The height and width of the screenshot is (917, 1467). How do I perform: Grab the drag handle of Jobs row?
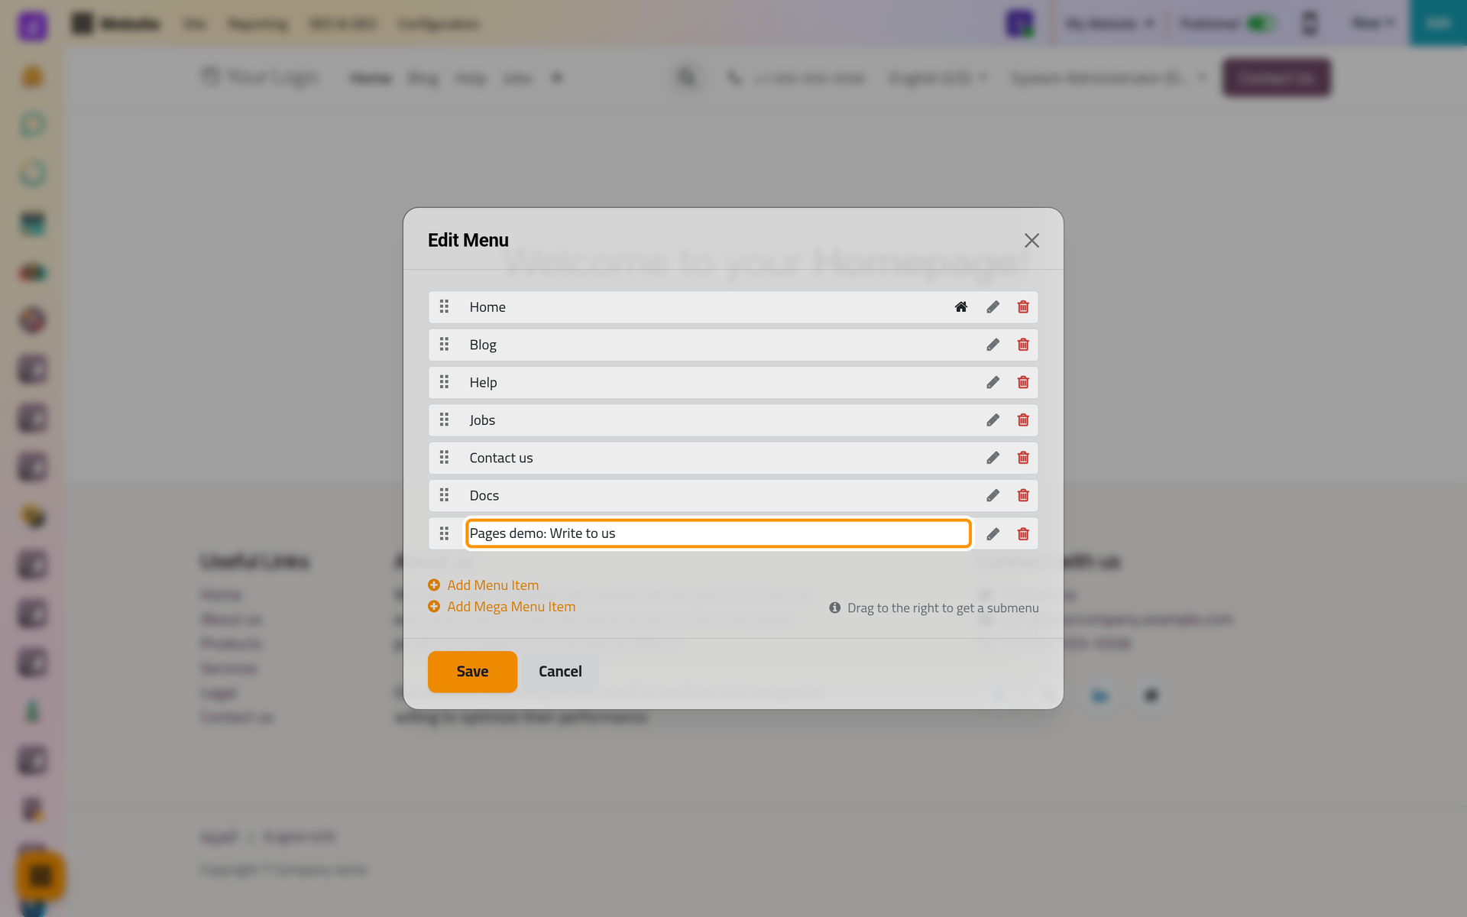(444, 420)
